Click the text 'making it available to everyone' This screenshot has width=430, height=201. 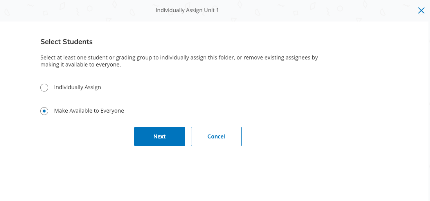(x=80, y=65)
